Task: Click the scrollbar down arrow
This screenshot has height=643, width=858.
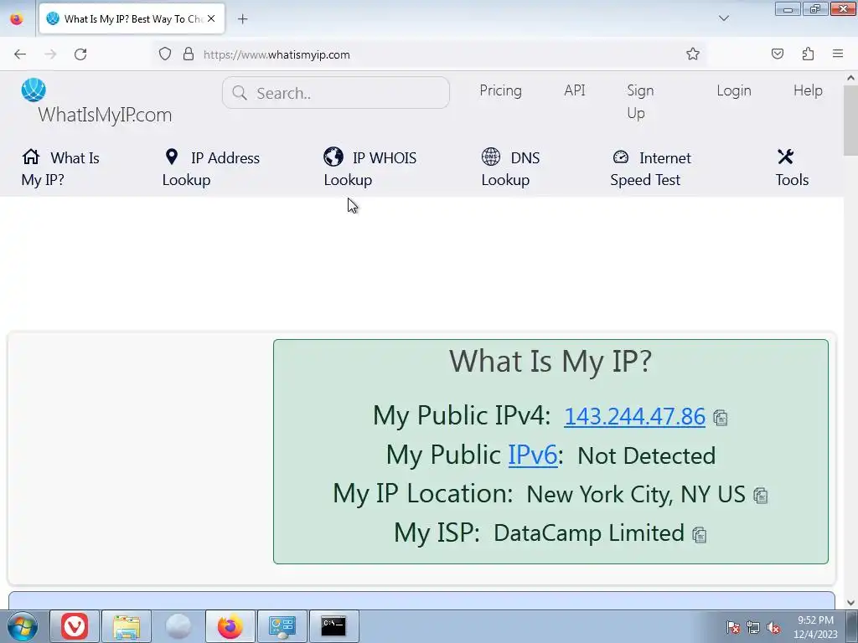Action: [850, 603]
